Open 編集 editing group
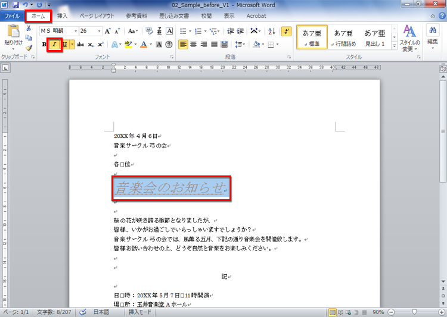Screen dimensions: 447x317 433,38
